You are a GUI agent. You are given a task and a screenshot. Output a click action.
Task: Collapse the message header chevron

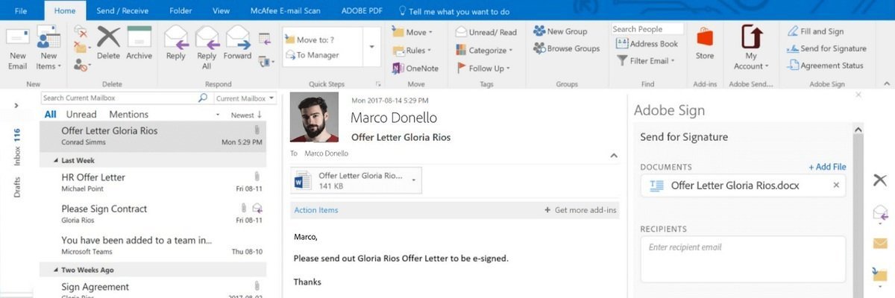coord(614,155)
